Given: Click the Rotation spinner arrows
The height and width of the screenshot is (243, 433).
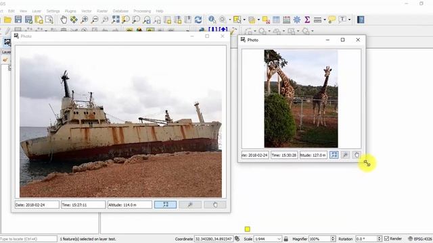Looking at the screenshot, I should [380, 239].
